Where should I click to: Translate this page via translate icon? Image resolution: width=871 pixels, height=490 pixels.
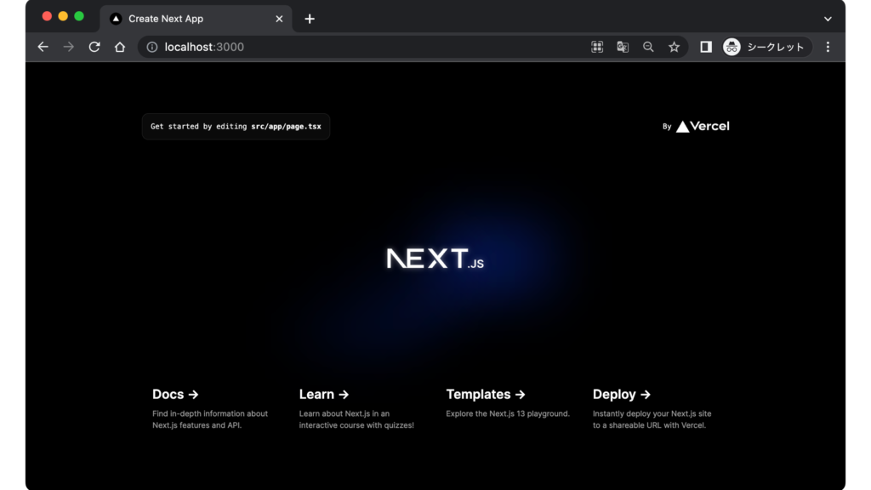click(623, 48)
